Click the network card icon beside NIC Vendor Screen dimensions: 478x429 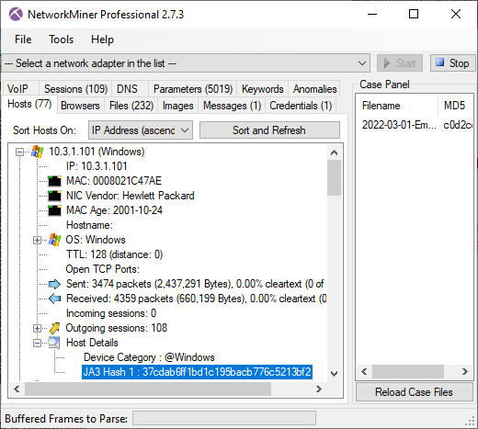pyautogui.click(x=54, y=196)
